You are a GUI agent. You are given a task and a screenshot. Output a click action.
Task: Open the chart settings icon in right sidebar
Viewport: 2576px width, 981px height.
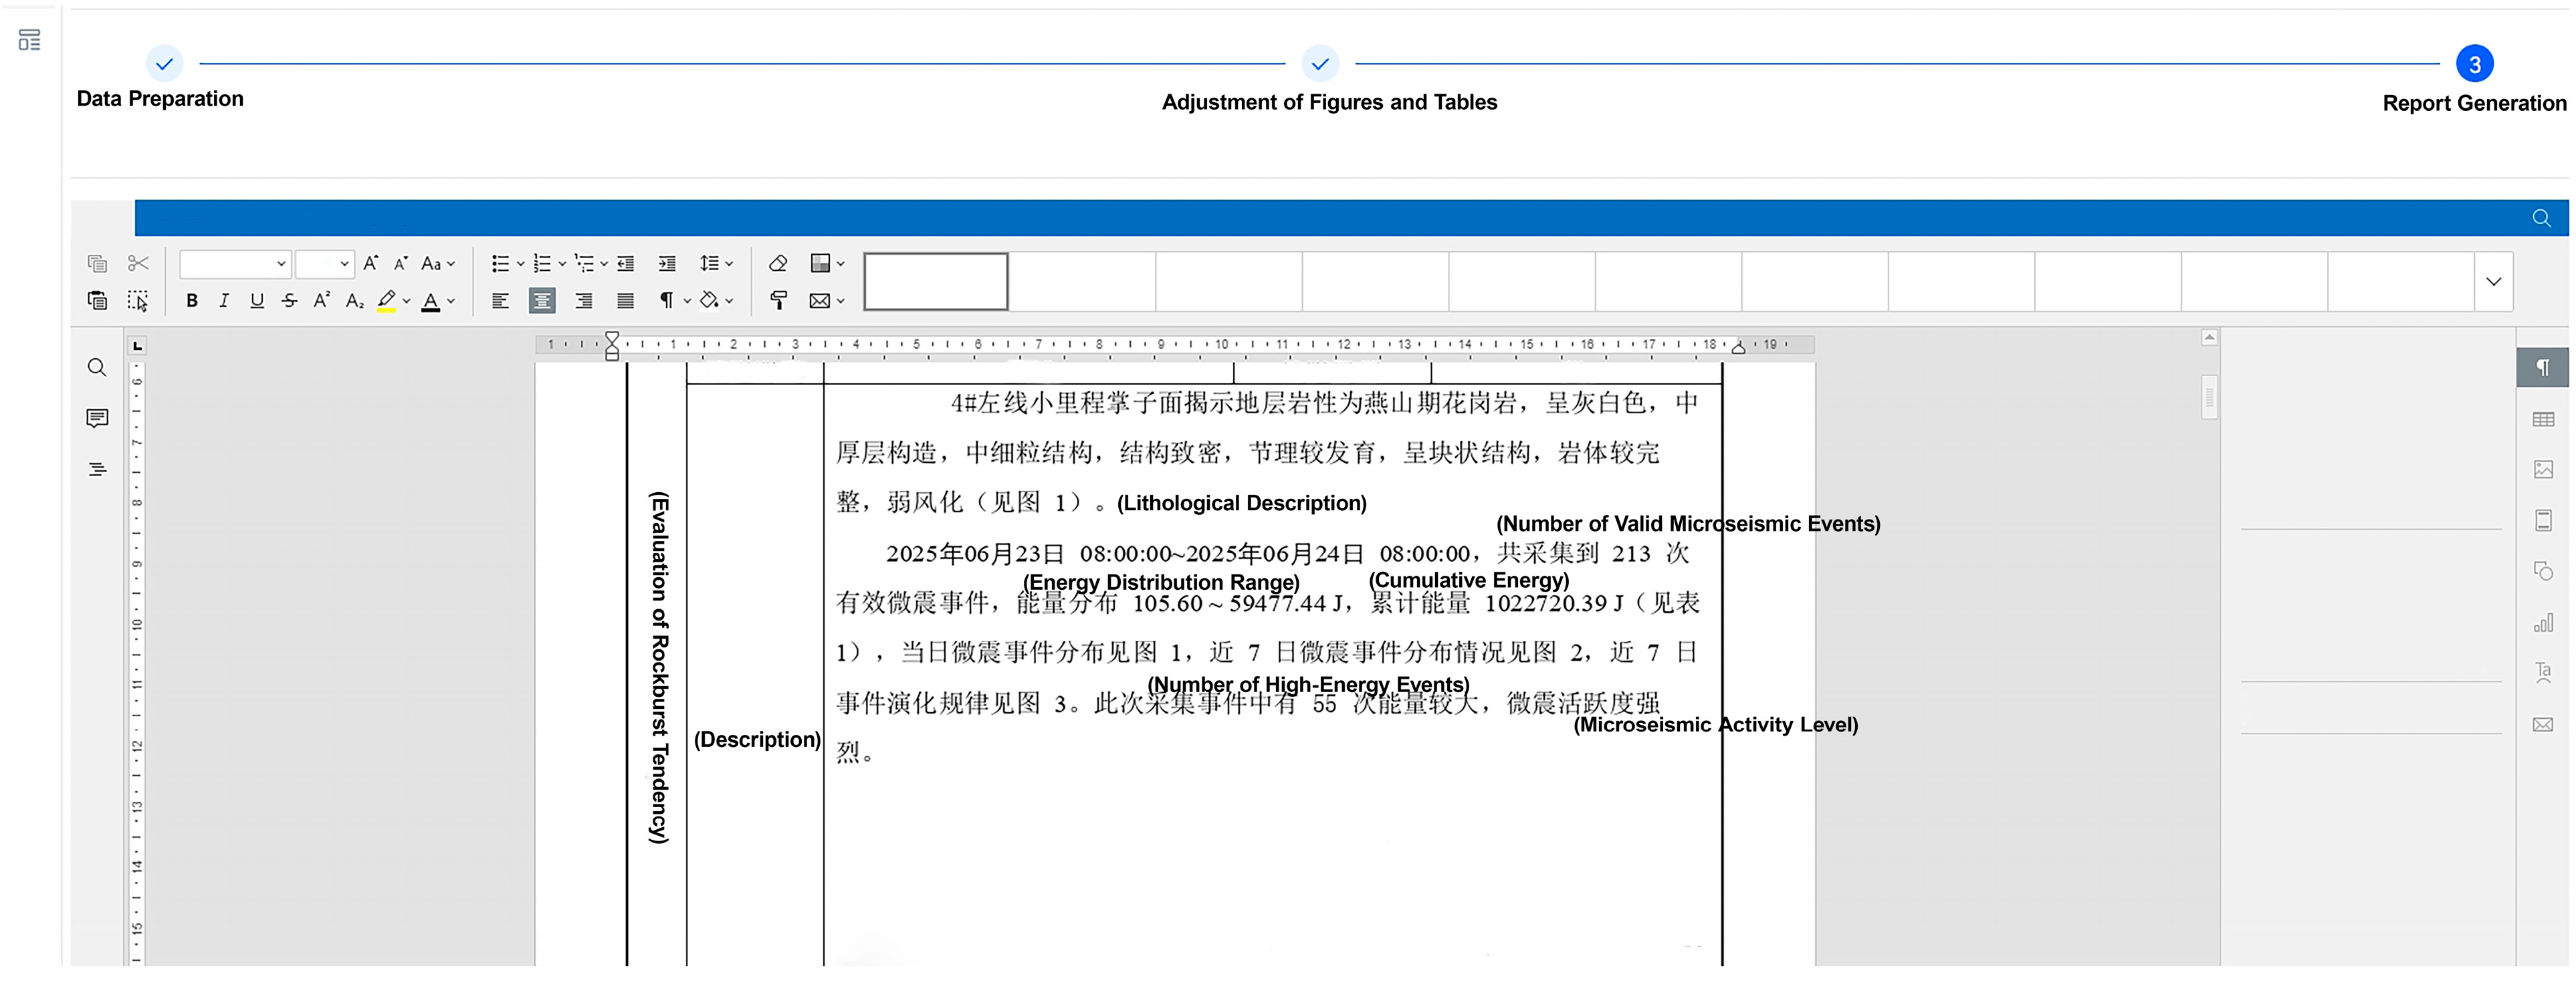[2543, 623]
